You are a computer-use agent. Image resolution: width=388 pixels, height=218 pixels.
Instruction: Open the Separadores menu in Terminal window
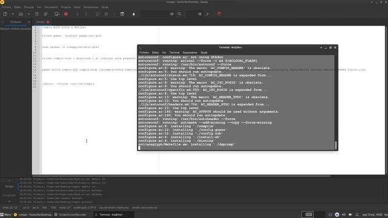pyautogui.click(x=190, y=53)
